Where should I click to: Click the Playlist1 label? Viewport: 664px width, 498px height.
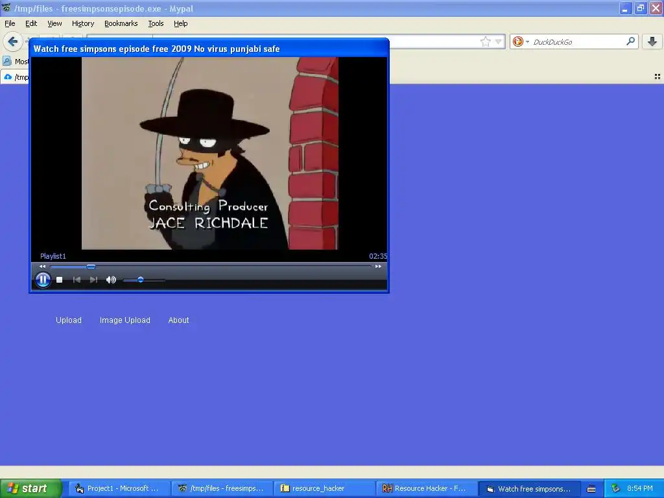[53, 256]
